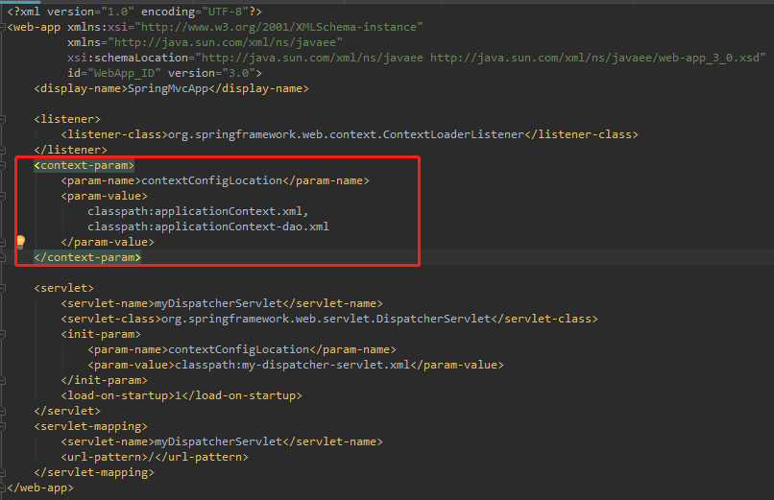Click contextConfigLocation inside init-param
The height and width of the screenshot is (500, 774).
pyautogui.click(x=238, y=349)
